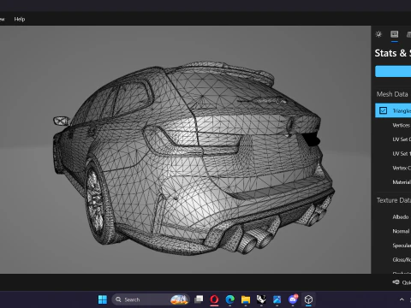Select the UV Set 0 row
Screen dimensions: 411x308
tap(393, 139)
